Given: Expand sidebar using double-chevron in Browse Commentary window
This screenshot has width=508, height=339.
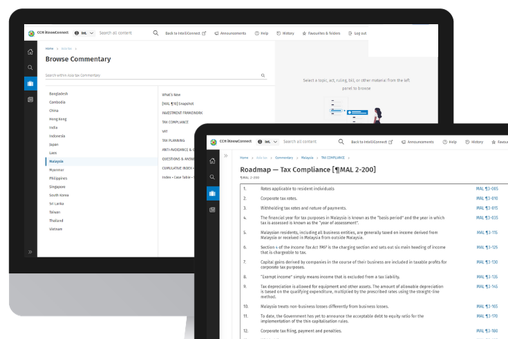Looking at the screenshot, I should coord(30,252).
